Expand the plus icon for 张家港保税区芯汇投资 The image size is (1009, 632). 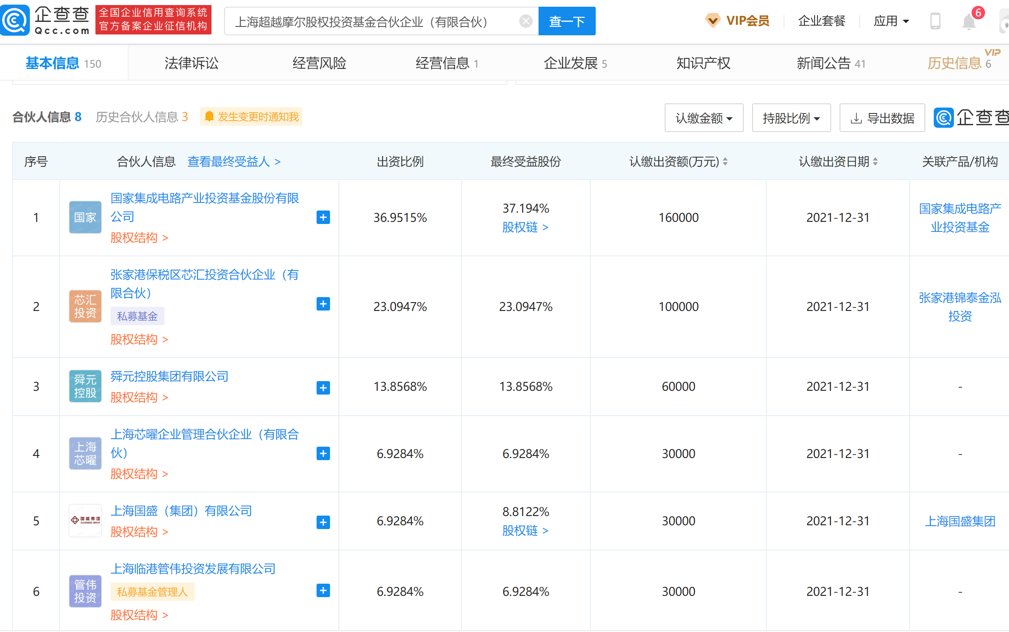pos(323,304)
